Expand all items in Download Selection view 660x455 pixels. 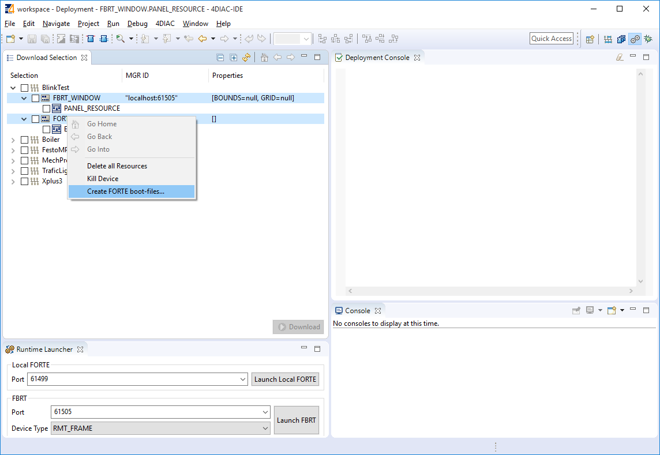coord(234,57)
